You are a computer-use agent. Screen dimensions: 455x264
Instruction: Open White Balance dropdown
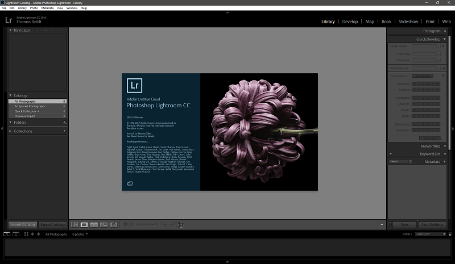point(426,68)
